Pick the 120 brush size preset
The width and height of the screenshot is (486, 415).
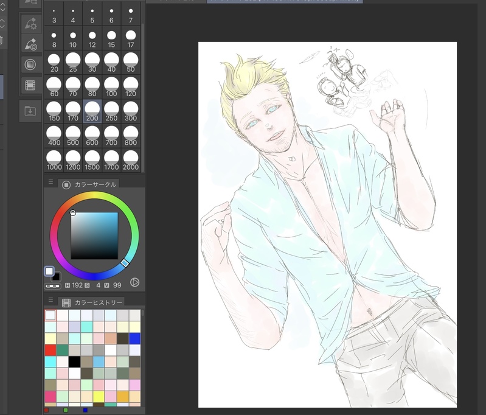click(131, 87)
